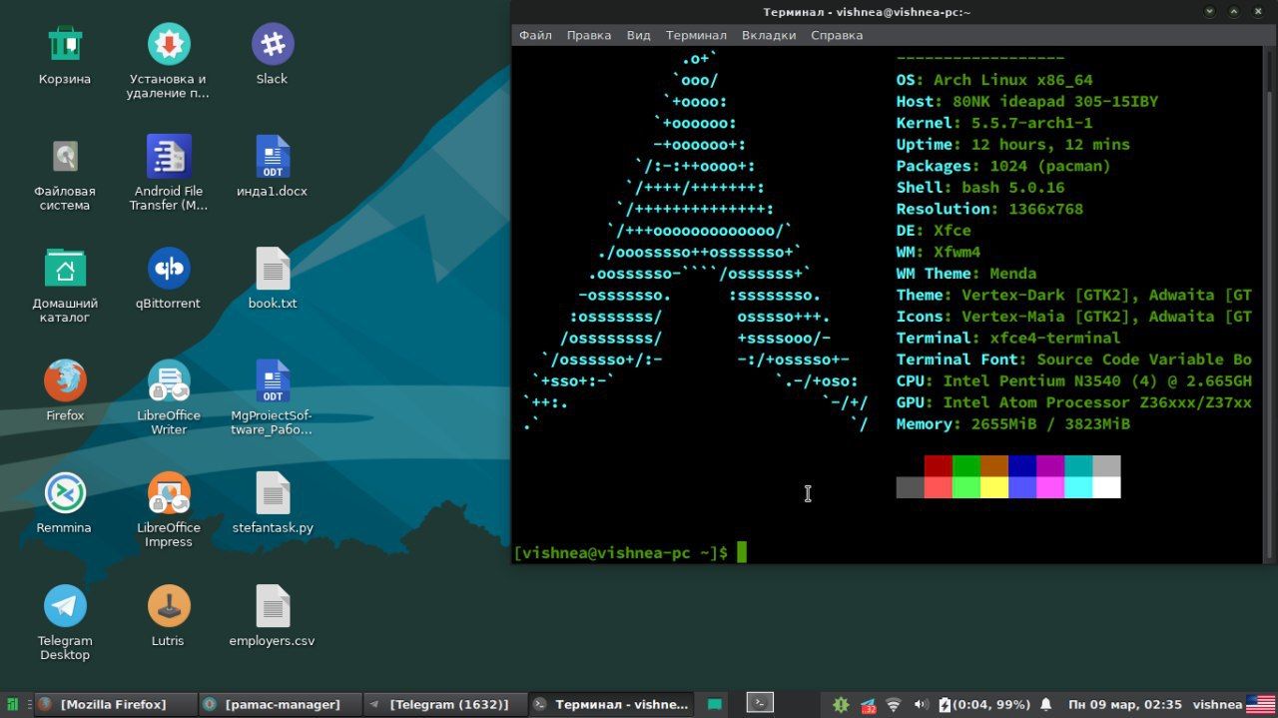Open the vishnea user menu in the panel
The height and width of the screenshot is (718, 1278).
point(1217,705)
